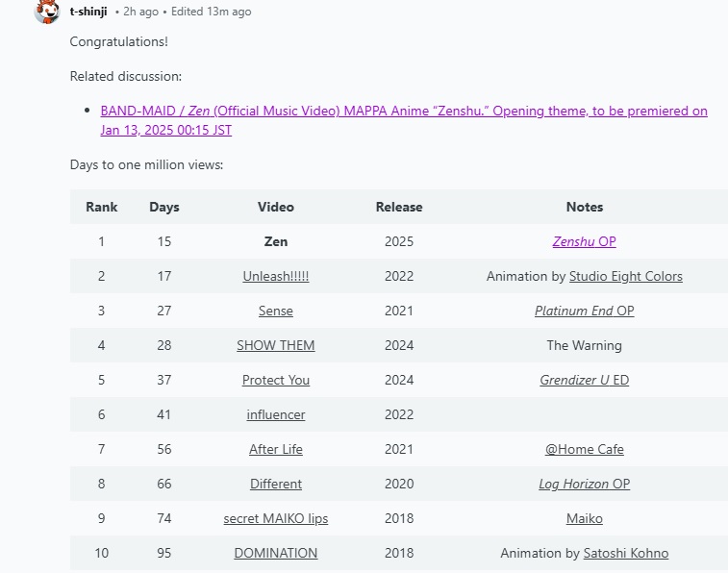Image resolution: width=728 pixels, height=573 pixels.
Task: Click the Studio Eight Colors link
Action: (625, 276)
